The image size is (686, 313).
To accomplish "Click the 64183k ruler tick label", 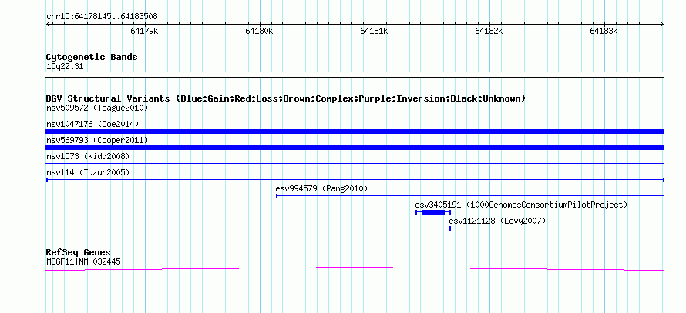I will click(x=604, y=32).
